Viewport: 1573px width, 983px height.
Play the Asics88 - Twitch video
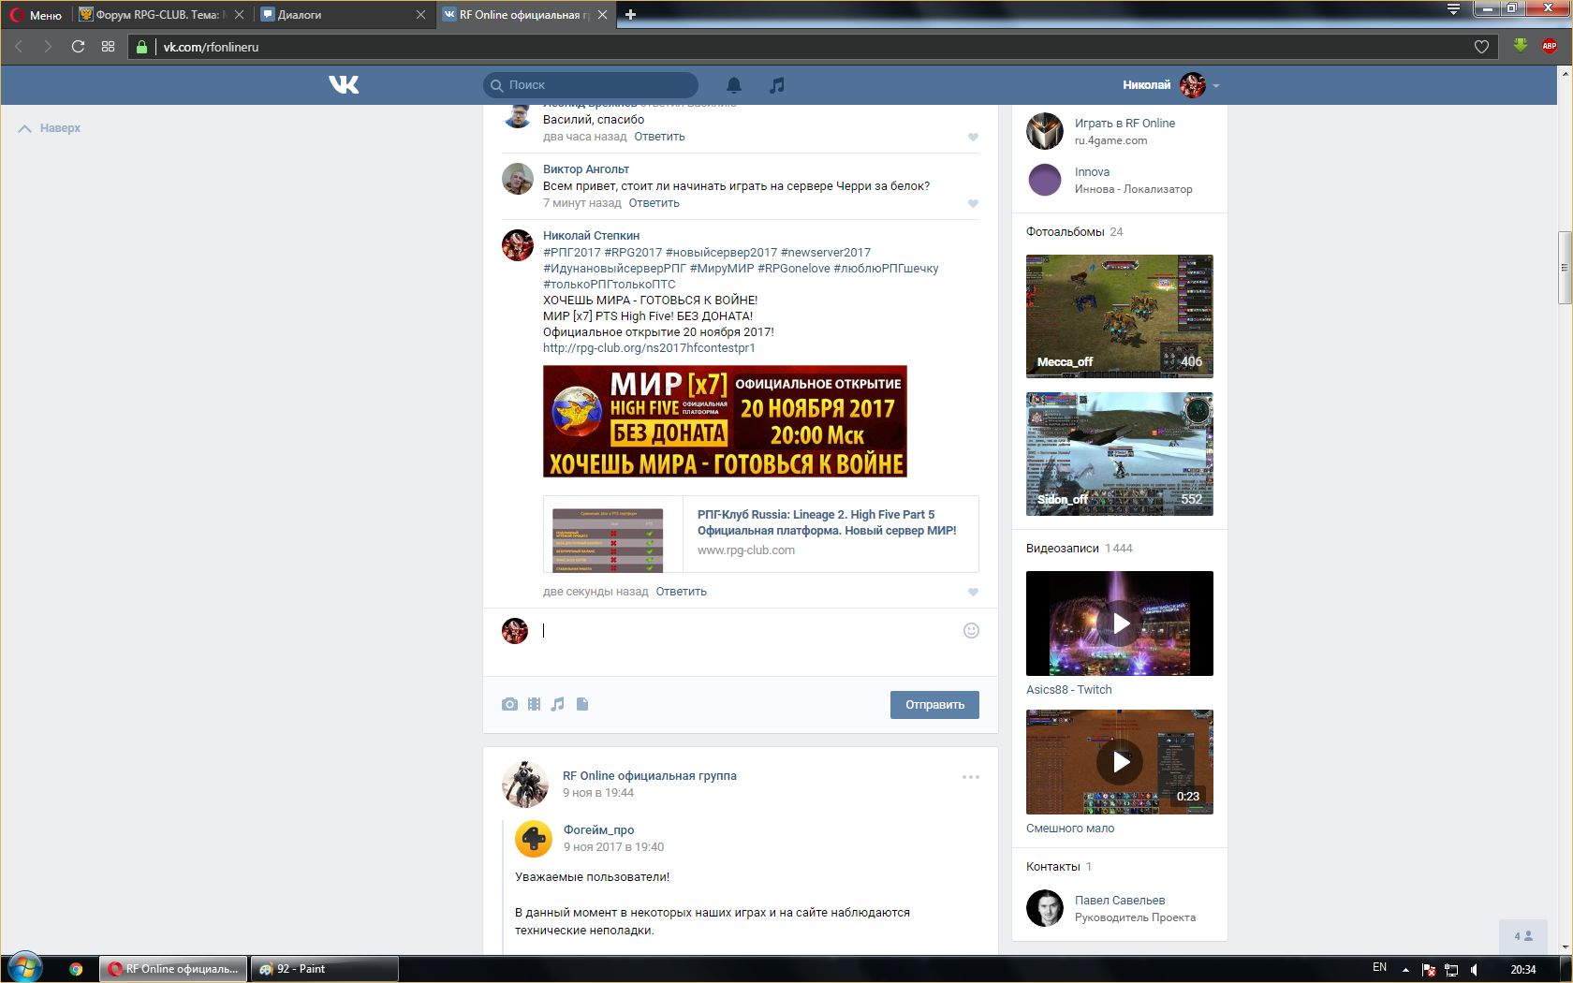click(1120, 624)
